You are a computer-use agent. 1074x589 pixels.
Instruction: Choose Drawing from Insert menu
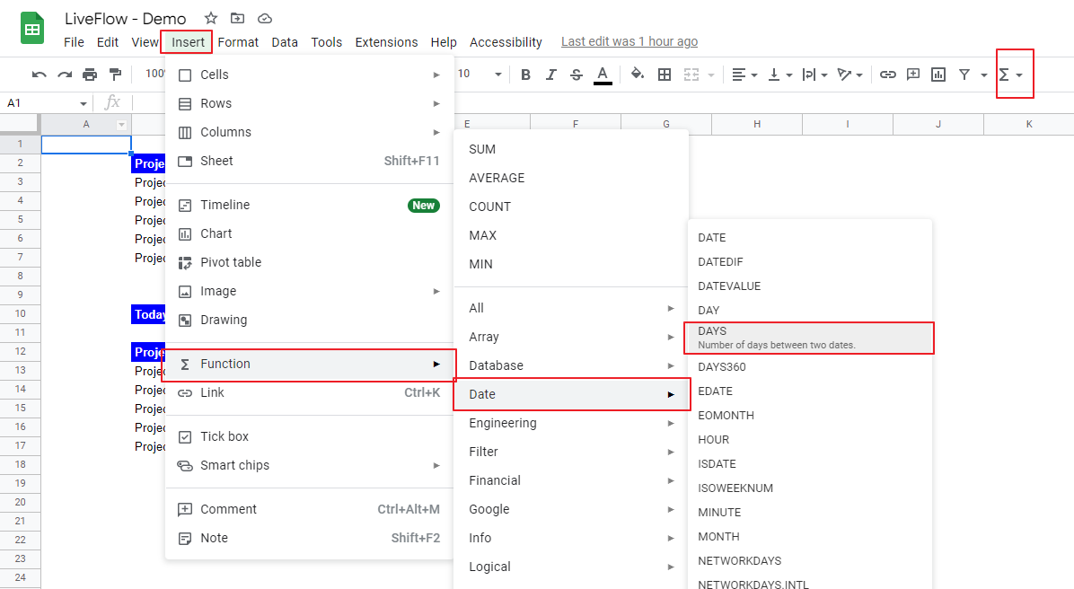coord(309,320)
